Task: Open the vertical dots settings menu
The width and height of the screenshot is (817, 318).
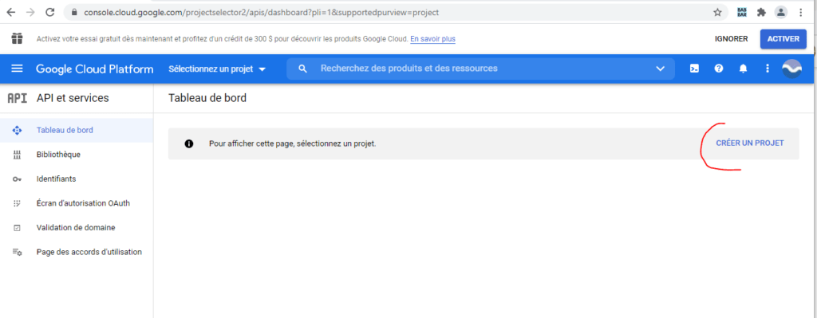Action: [767, 69]
